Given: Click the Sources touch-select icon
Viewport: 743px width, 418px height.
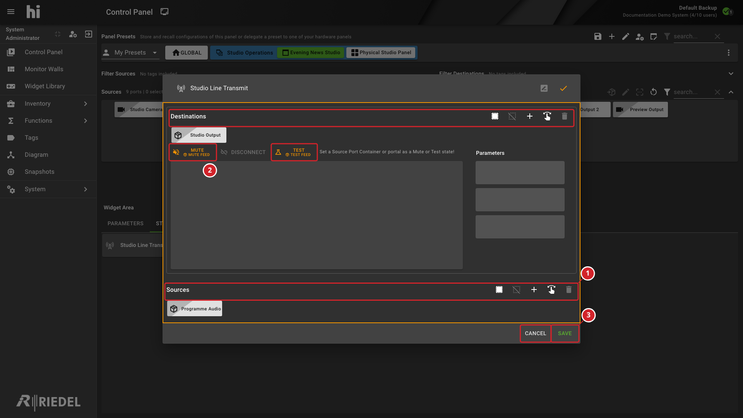Looking at the screenshot, I should [551, 290].
